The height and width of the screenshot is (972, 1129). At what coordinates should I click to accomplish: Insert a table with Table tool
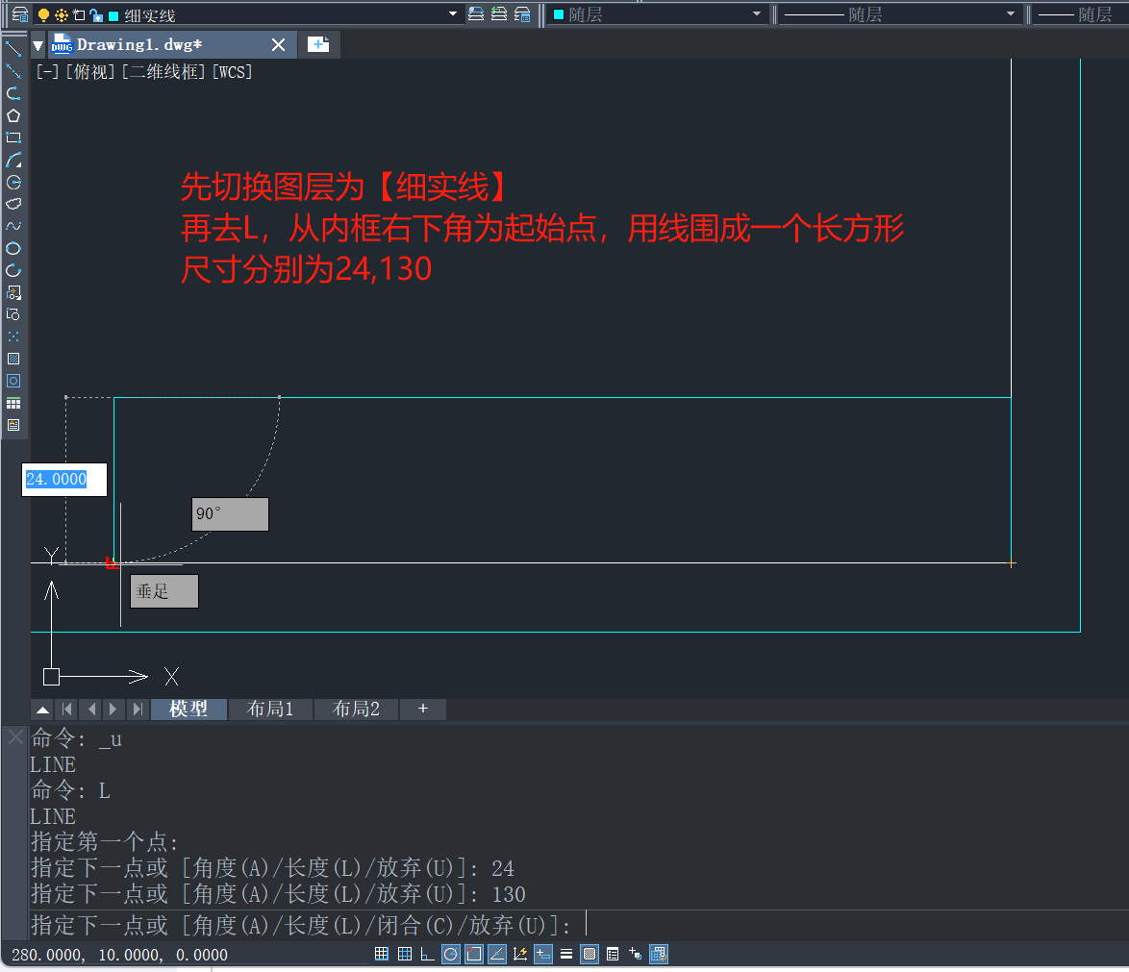point(13,403)
